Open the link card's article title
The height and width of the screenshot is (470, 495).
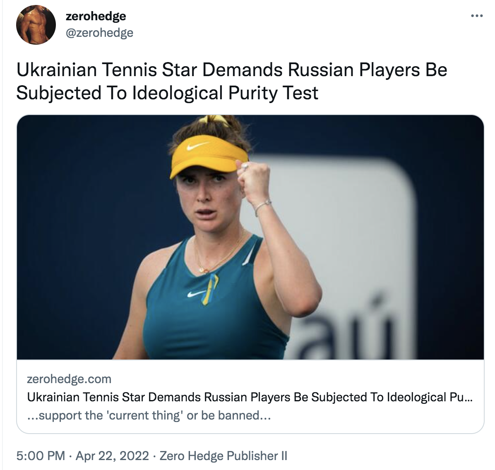click(x=250, y=397)
